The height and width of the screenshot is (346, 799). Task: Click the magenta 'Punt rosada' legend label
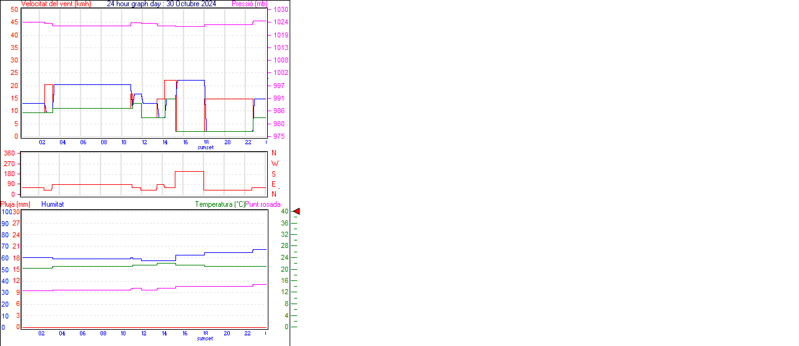click(263, 204)
